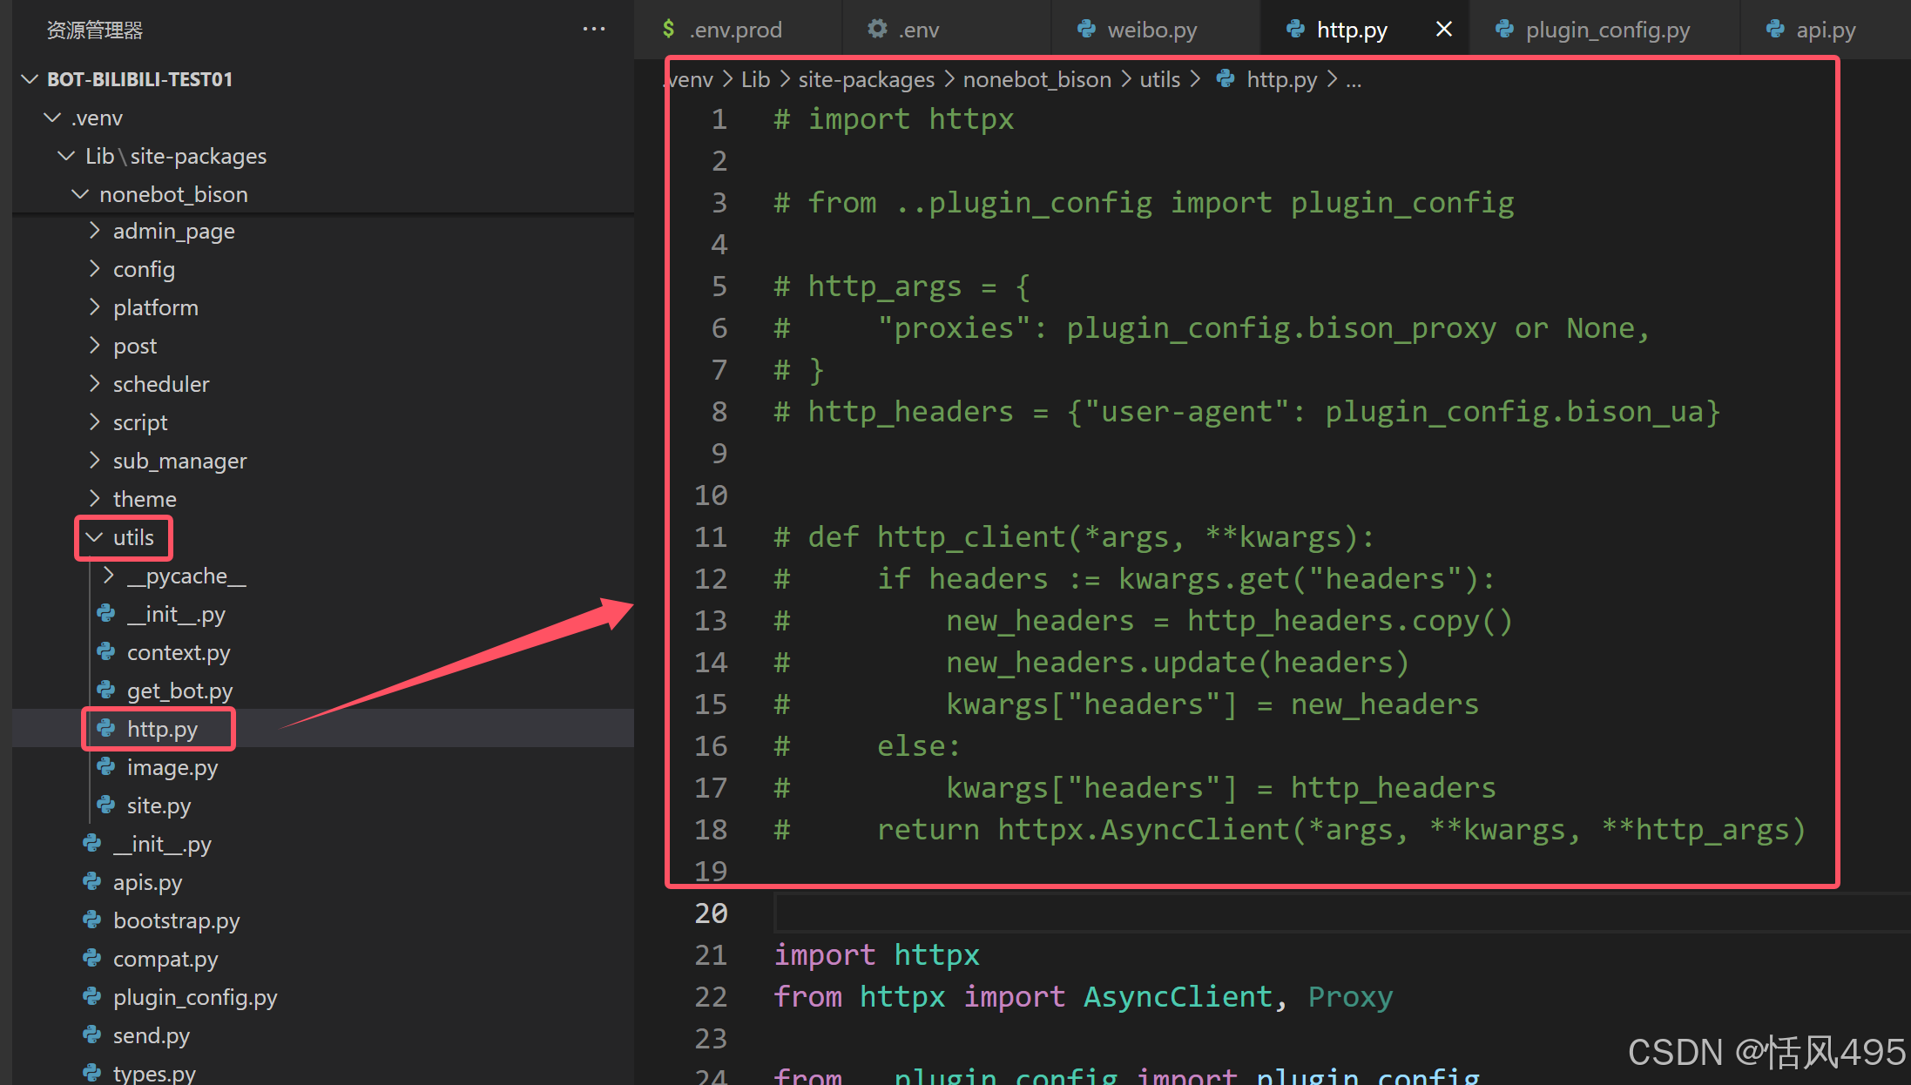Click the explorer more actions ellipsis

tap(593, 30)
